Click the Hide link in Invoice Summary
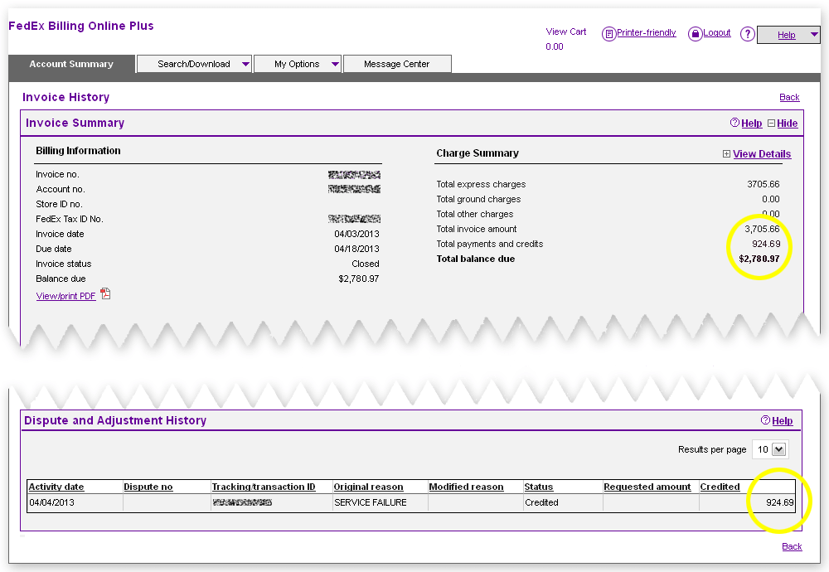The image size is (829, 572). coord(787,124)
